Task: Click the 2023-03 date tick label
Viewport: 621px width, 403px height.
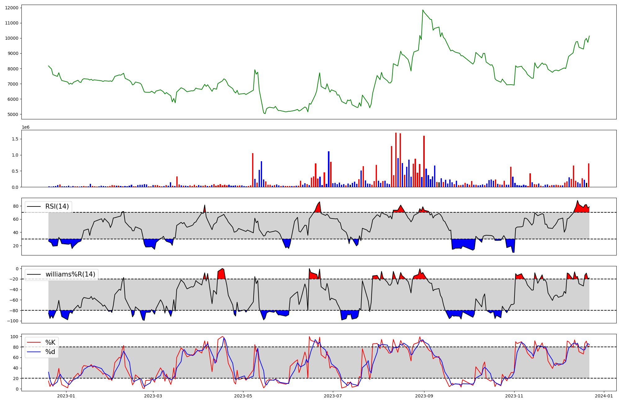Action: click(153, 396)
